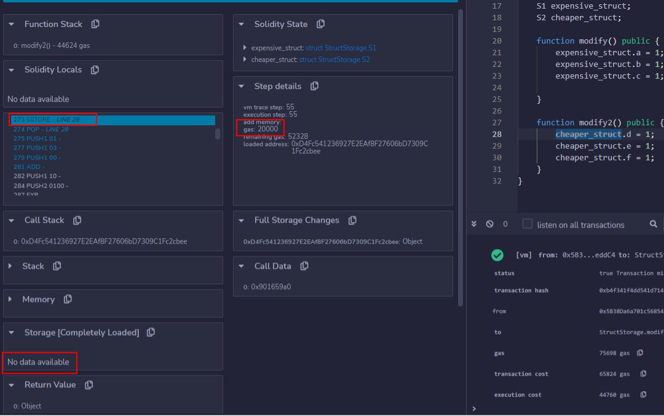
Task: Expand cheaper_struct in Solidity State
Action: point(245,59)
